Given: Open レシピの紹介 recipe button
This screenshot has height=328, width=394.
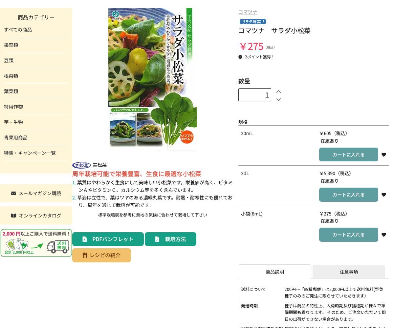Looking at the screenshot, I should 101,255.
